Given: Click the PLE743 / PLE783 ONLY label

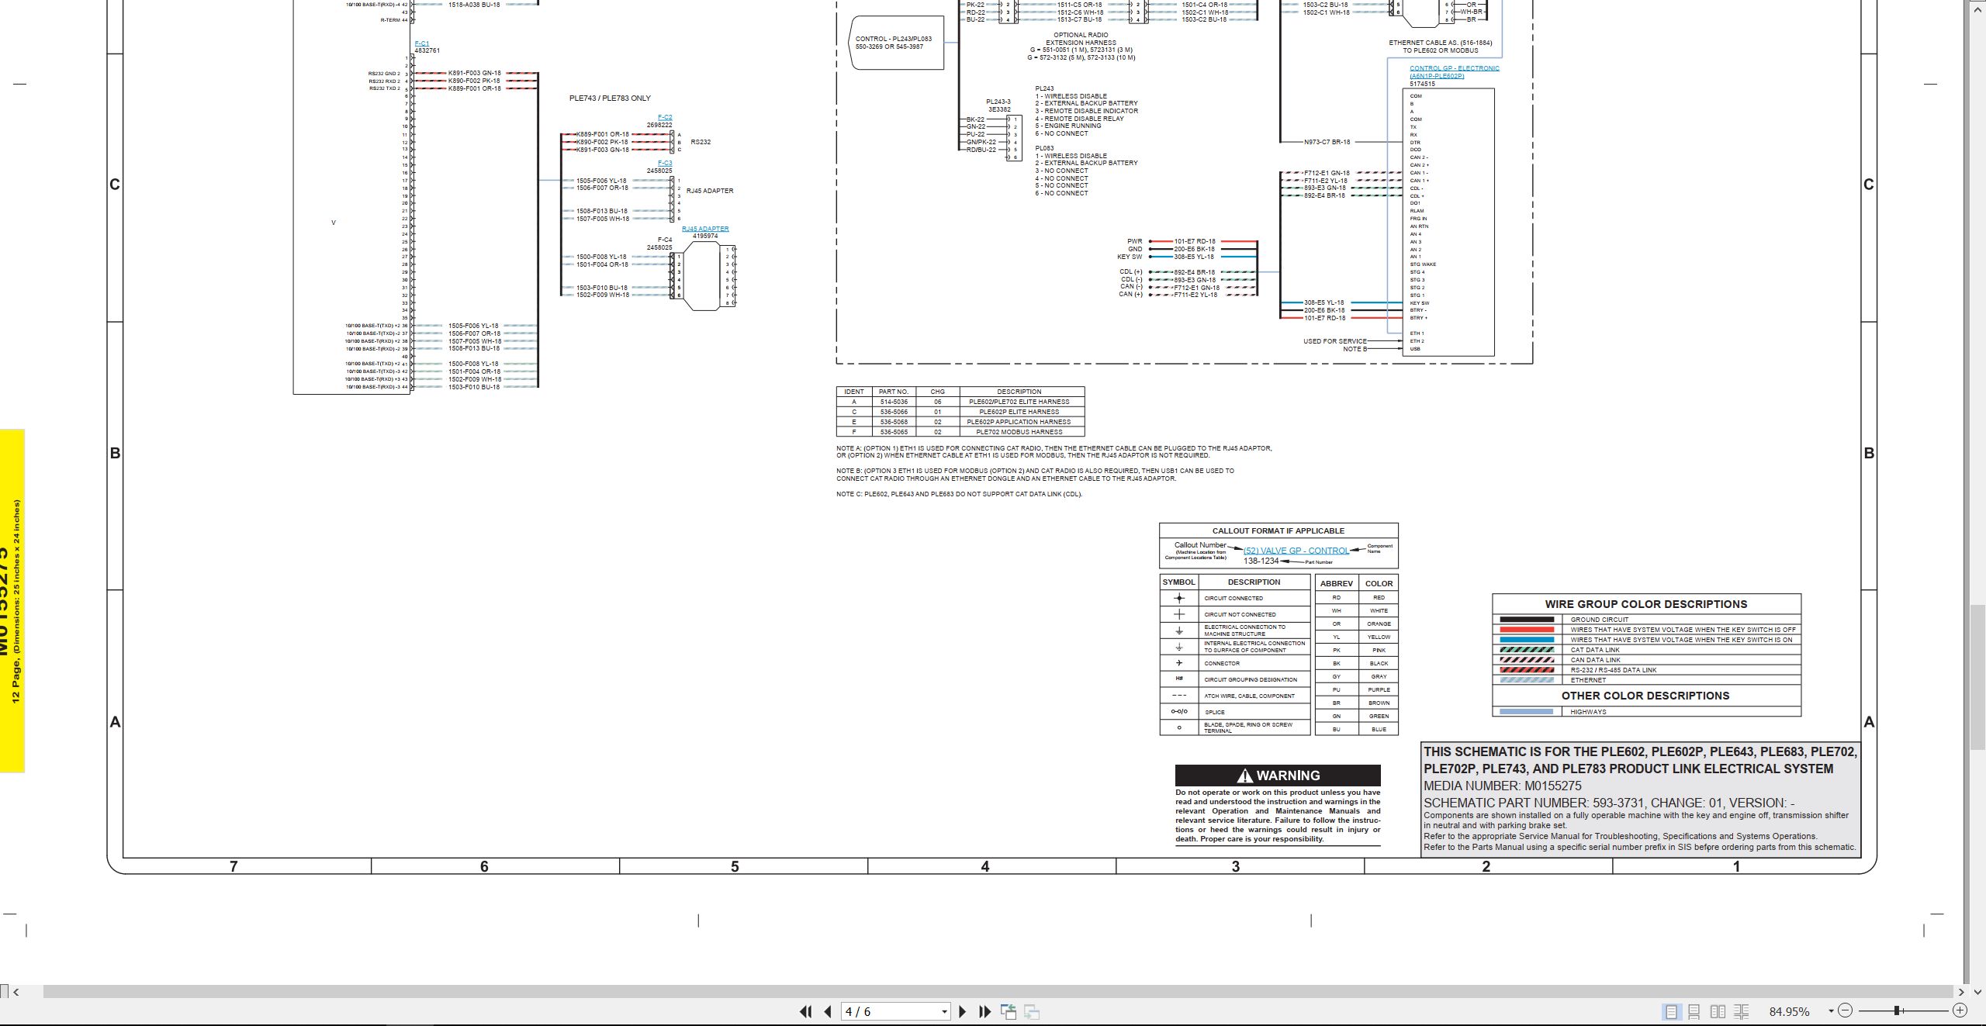Looking at the screenshot, I should (610, 98).
